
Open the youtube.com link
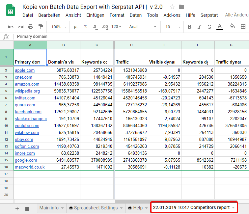27,126
